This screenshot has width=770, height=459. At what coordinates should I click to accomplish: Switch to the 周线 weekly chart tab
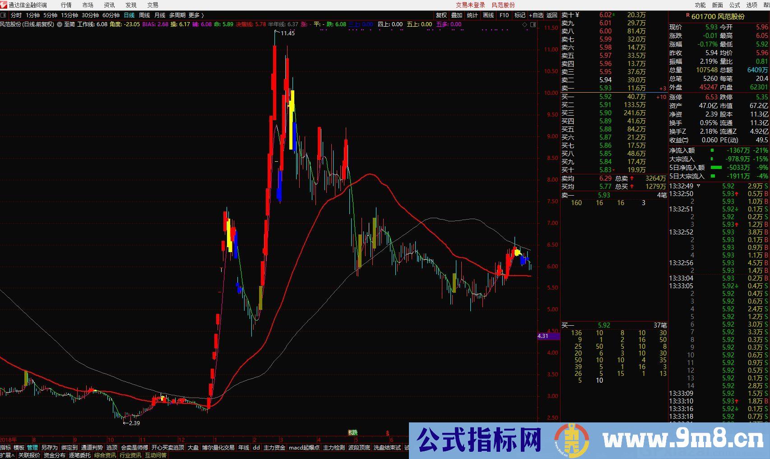point(144,15)
